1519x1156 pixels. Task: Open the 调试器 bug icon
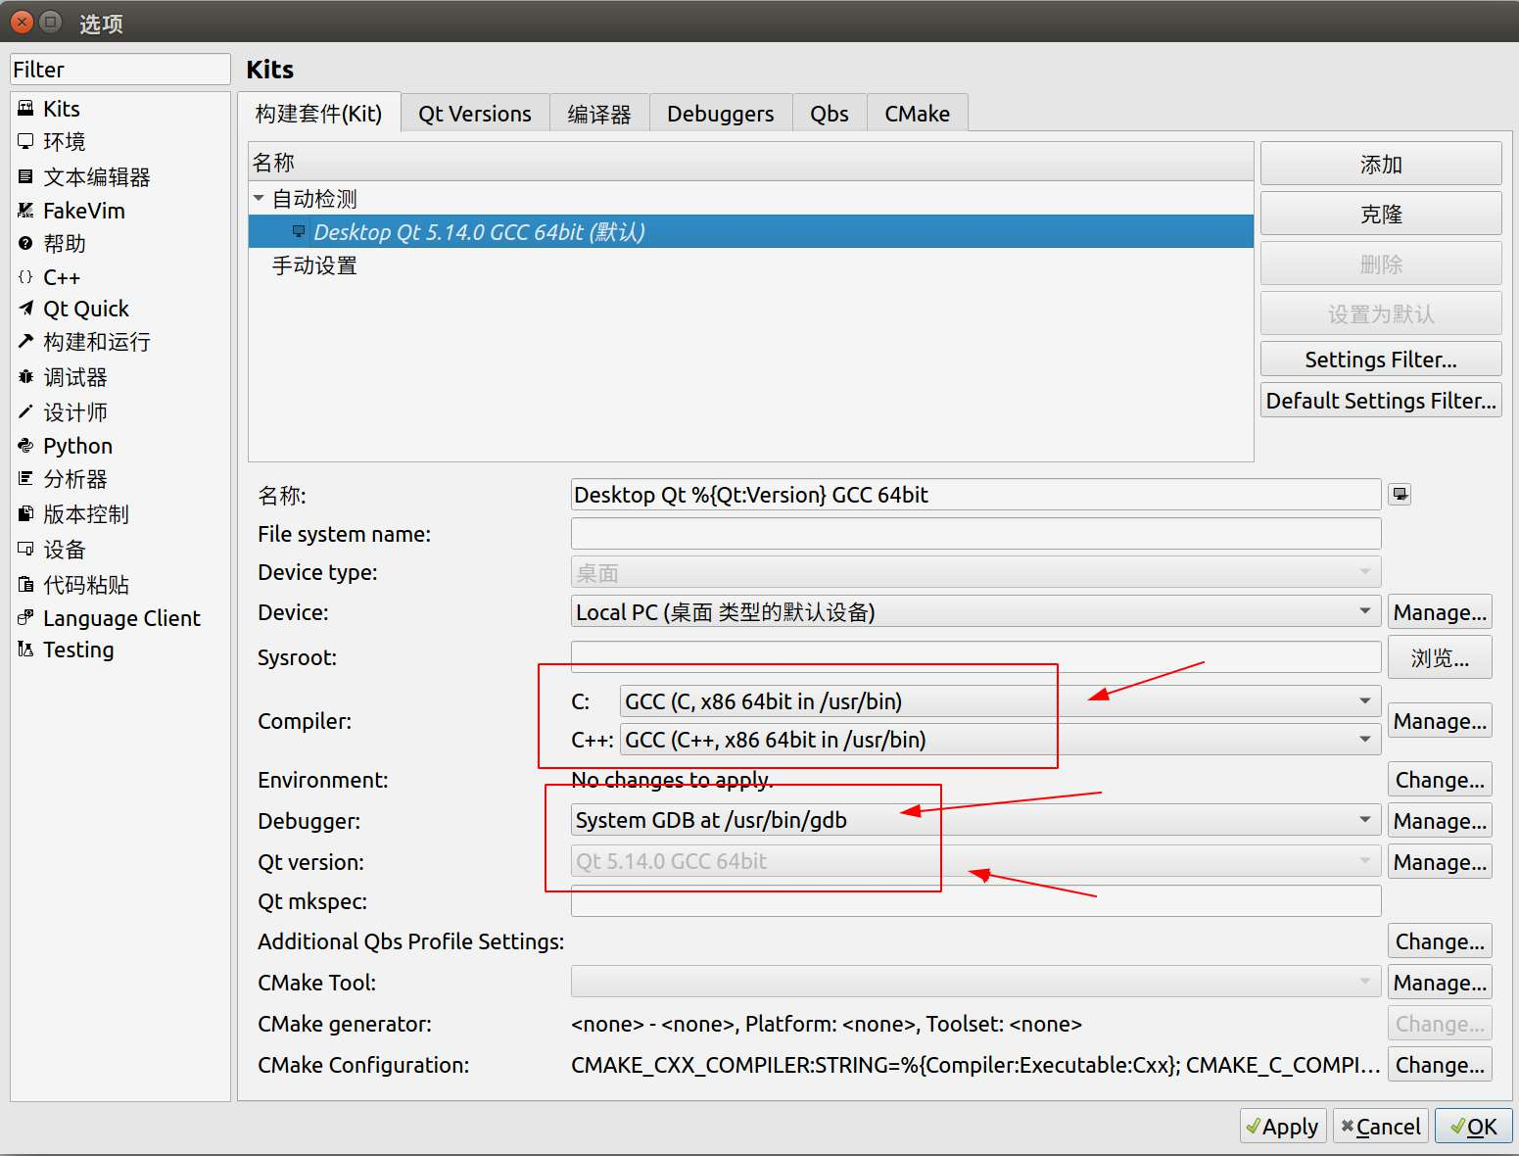tap(25, 377)
